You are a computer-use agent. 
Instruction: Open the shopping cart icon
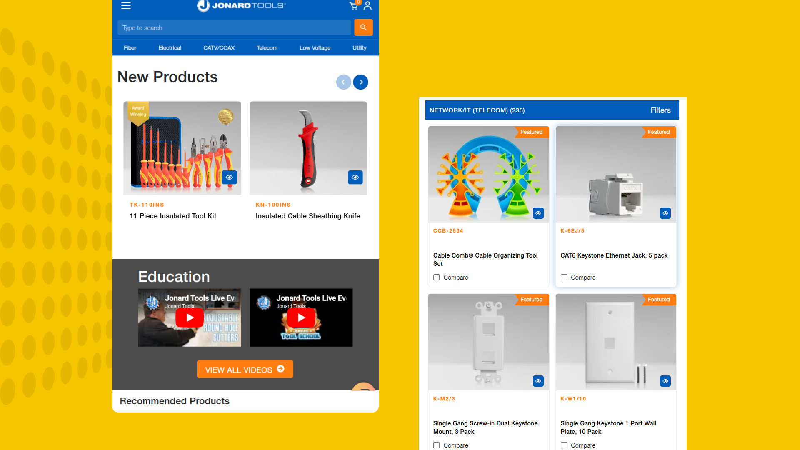(x=354, y=5)
